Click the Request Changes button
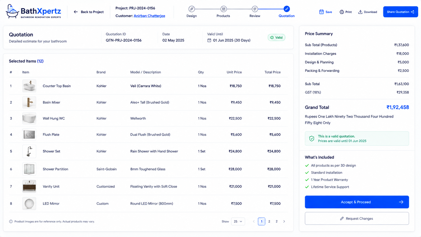The width and height of the screenshot is (421, 237). 357,218
